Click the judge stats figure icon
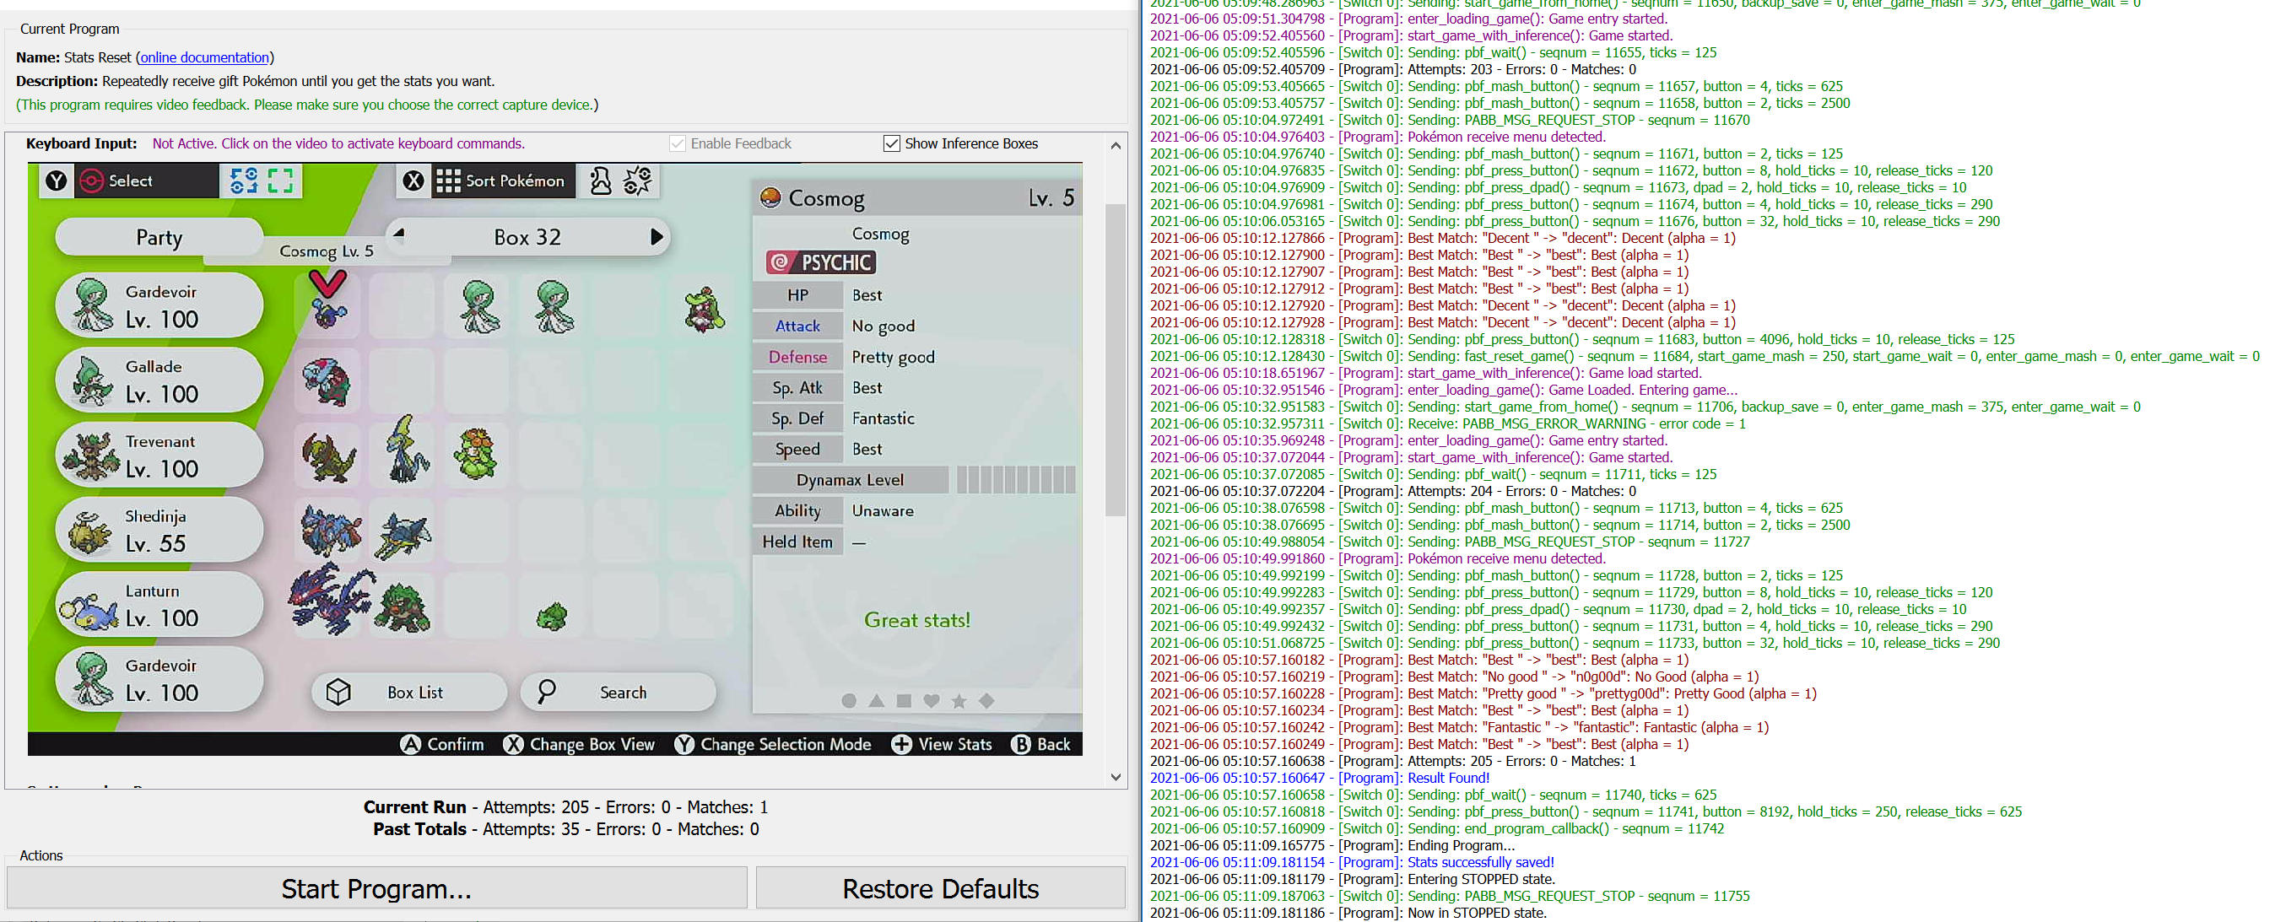This screenshot has width=2275, height=922. 601,181
